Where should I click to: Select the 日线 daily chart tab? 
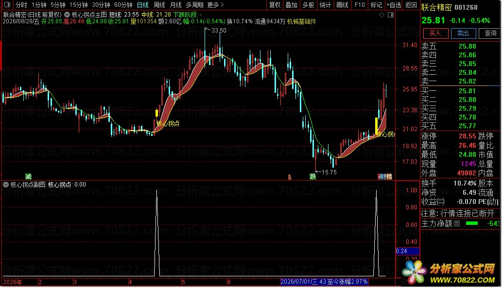point(143,5)
